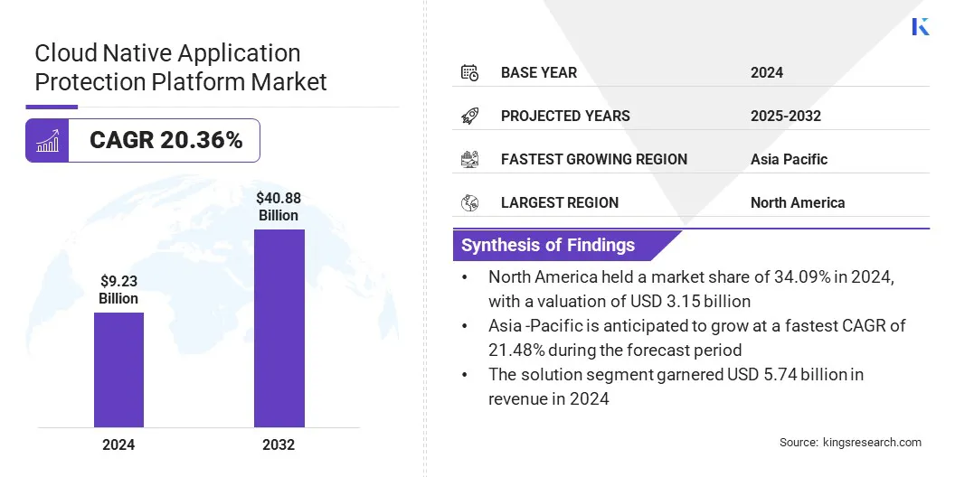955x477 pixels.
Task: Click the solution segment revenue bullet
Action: (676, 386)
